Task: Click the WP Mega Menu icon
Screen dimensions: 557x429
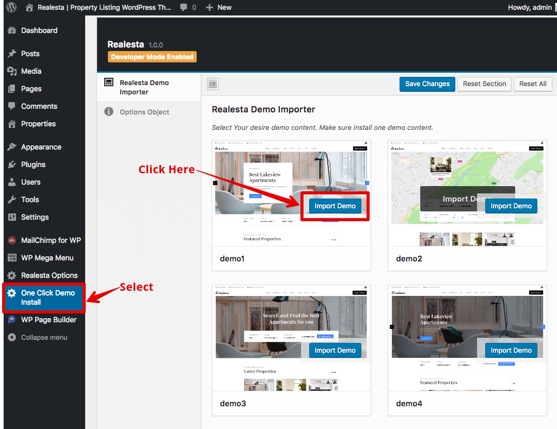Action: (x=12, y=258)
